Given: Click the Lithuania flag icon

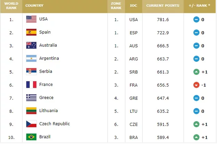Looking at the screenshot, I should click(x=31, y=111).
